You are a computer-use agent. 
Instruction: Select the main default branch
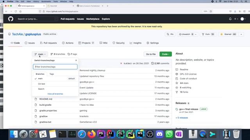coord(55,79)
